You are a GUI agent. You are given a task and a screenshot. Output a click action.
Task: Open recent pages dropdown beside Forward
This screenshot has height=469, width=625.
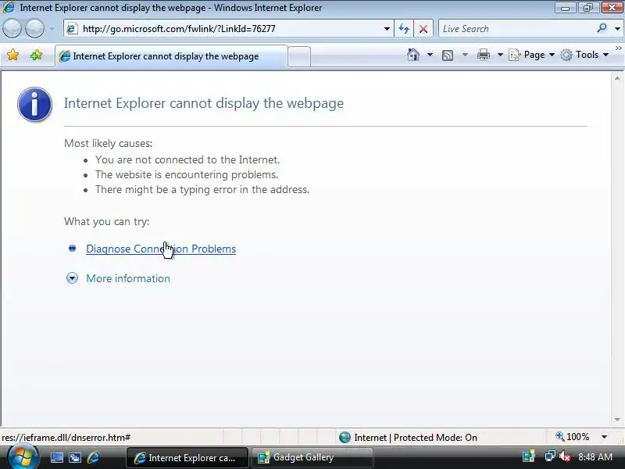[x=52, y=29]
